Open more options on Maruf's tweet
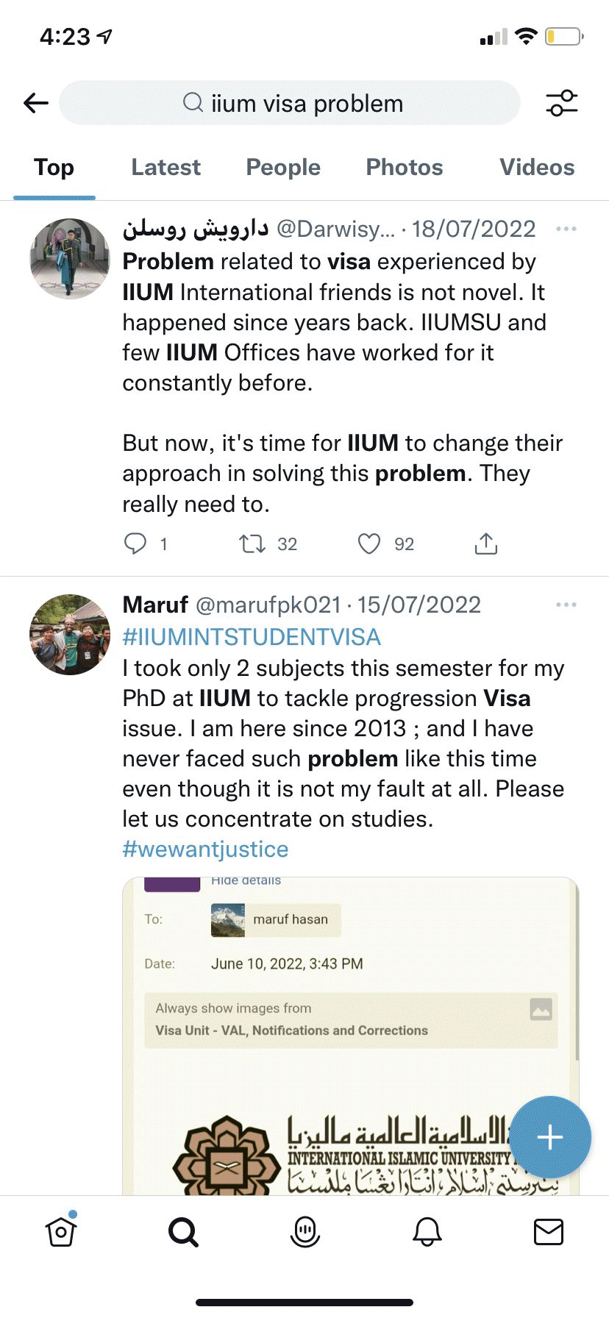 coord(566,605)
